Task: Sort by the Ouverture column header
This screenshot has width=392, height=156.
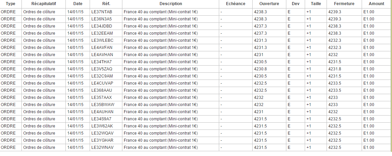Action: click(x=269, y=4)
